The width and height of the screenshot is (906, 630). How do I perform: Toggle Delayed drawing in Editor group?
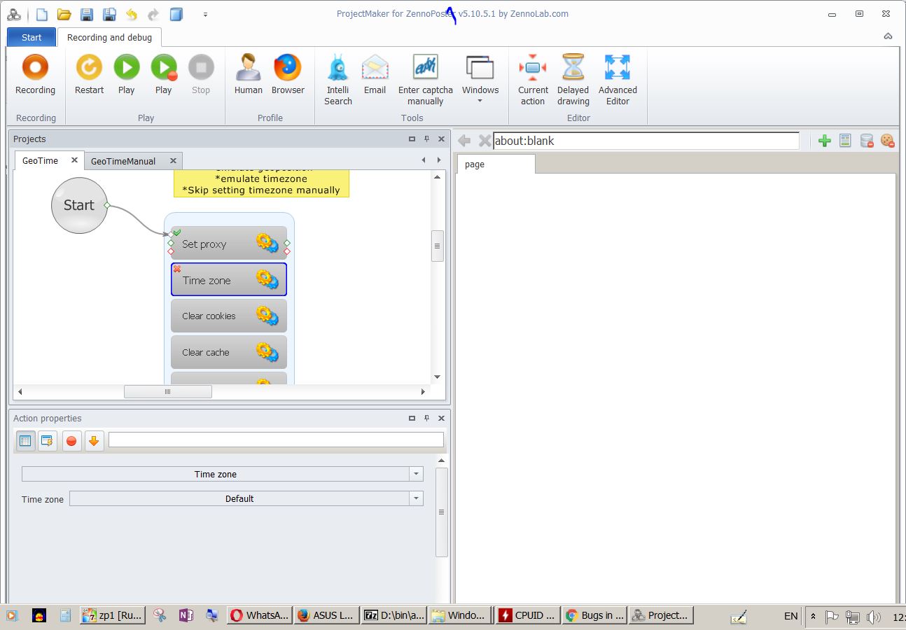coord(573,79)
